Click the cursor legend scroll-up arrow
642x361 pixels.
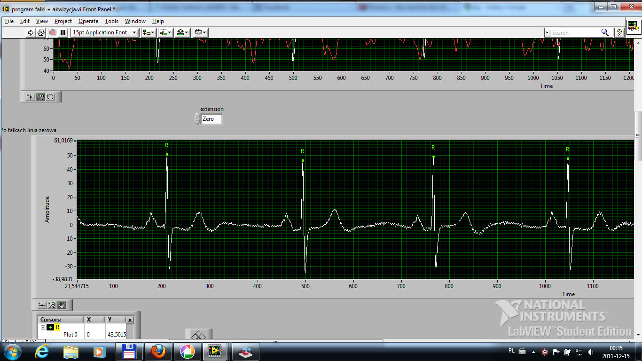130,320
